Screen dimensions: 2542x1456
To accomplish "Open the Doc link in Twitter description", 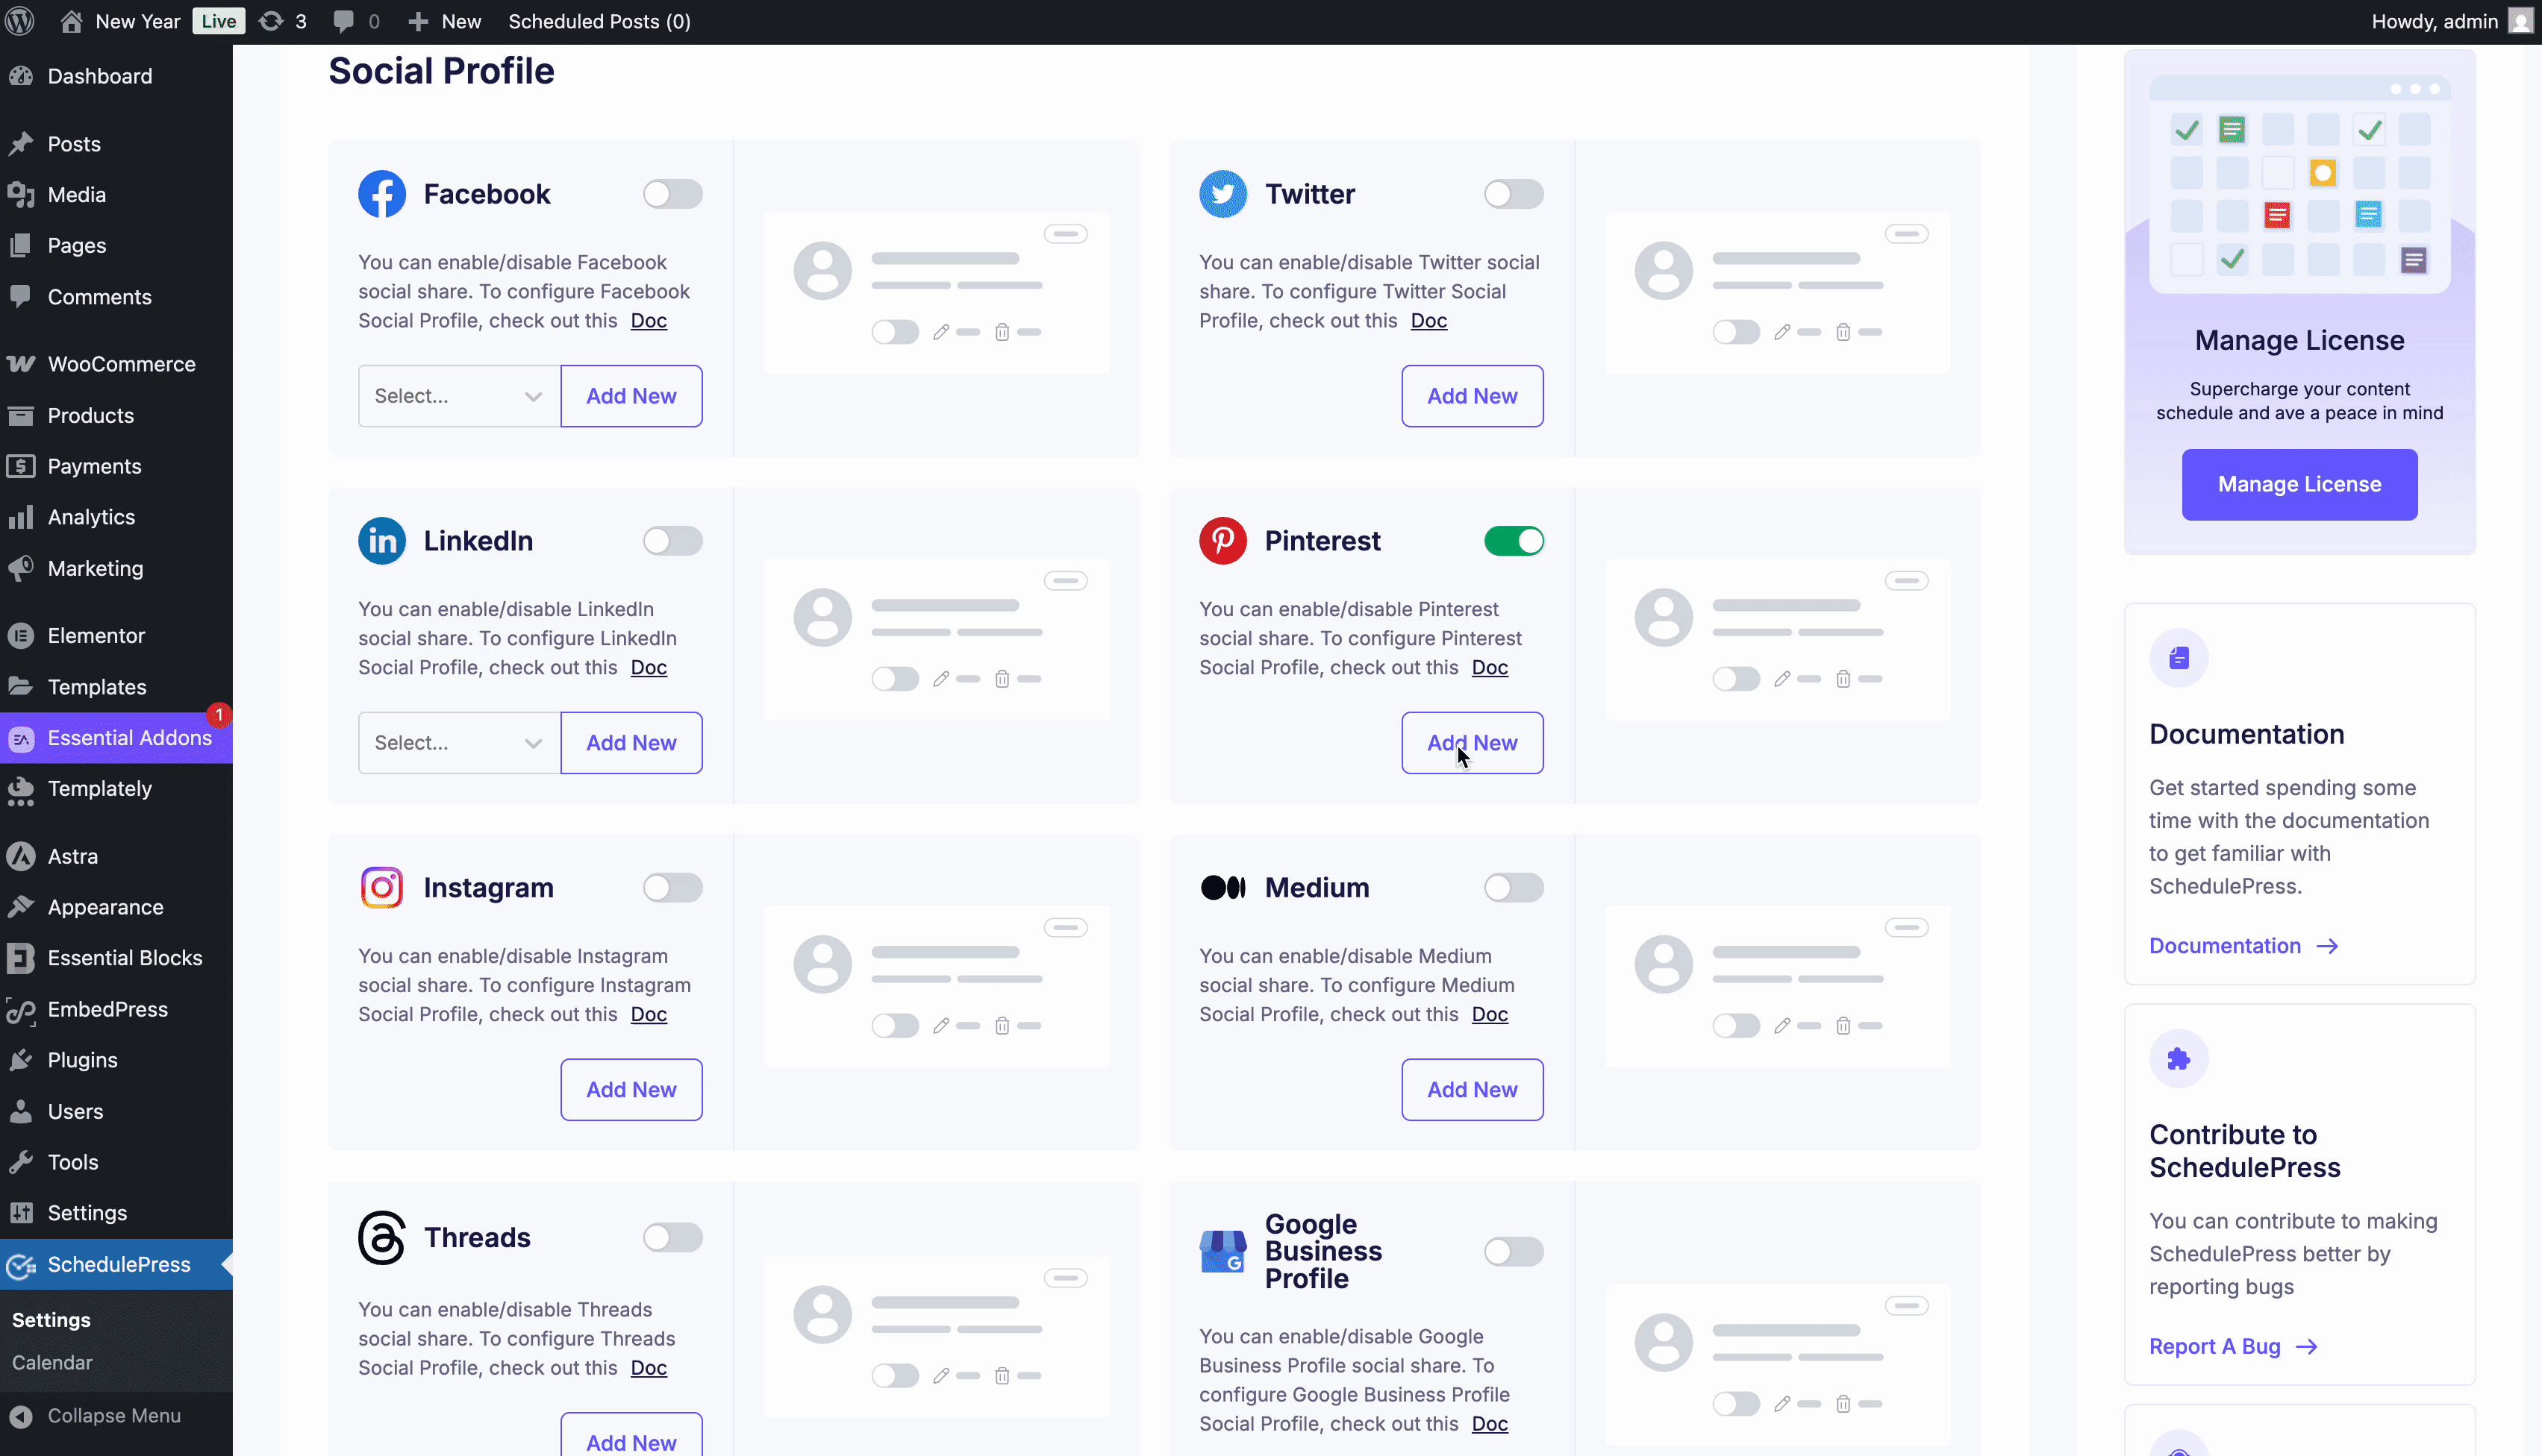I will click(1428, 320).
